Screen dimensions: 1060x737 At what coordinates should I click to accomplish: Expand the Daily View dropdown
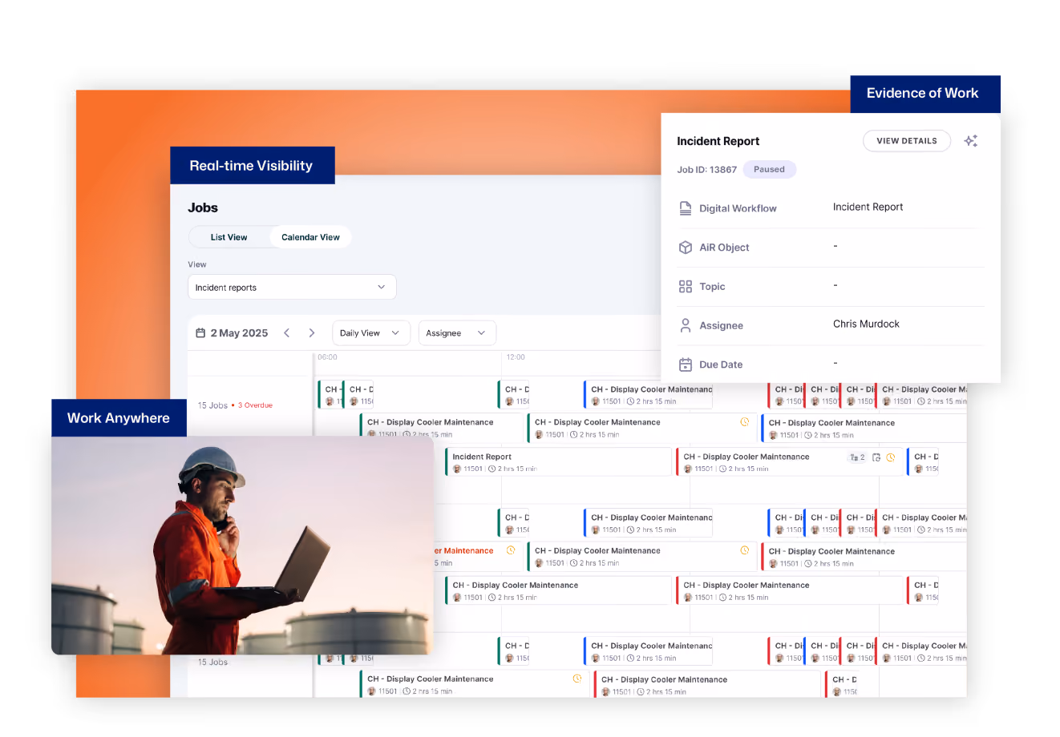tap(371, 333)
